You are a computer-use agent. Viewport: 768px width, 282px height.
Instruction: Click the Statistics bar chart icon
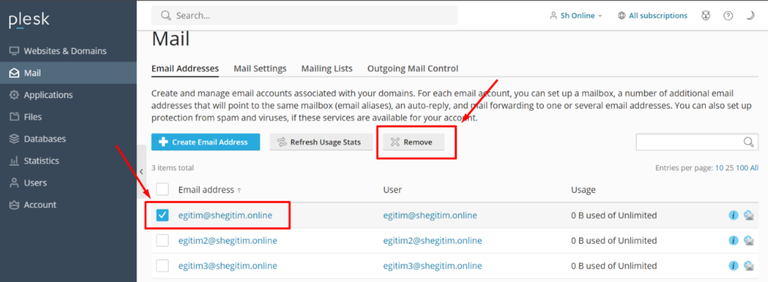(15, 161)
